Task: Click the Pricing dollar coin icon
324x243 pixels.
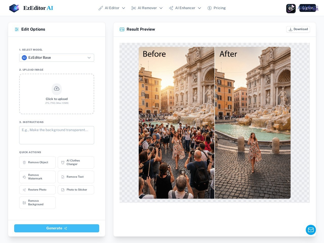Action: coord(210,8)
